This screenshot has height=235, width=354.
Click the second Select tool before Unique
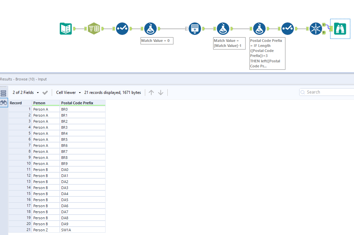click(x=287, y=29)
